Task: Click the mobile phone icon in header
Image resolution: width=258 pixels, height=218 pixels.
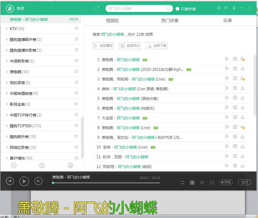Action: (234, 8)
